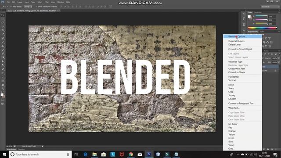
Task: Select the Lasso tool
Action: [3, 23]
